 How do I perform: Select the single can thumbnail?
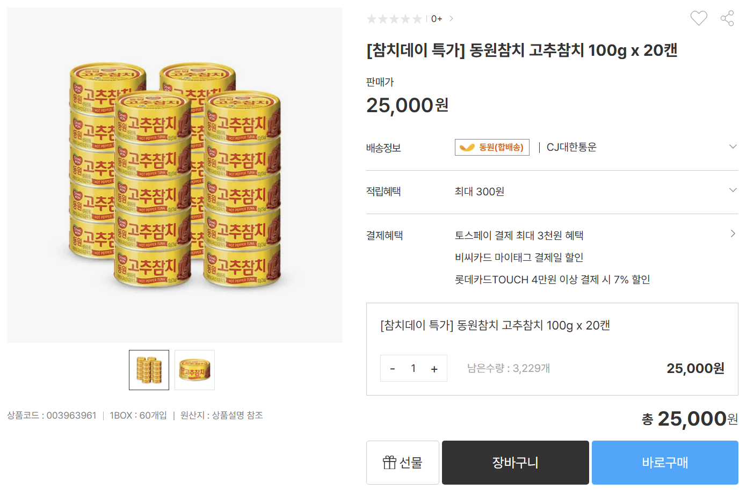194,370
